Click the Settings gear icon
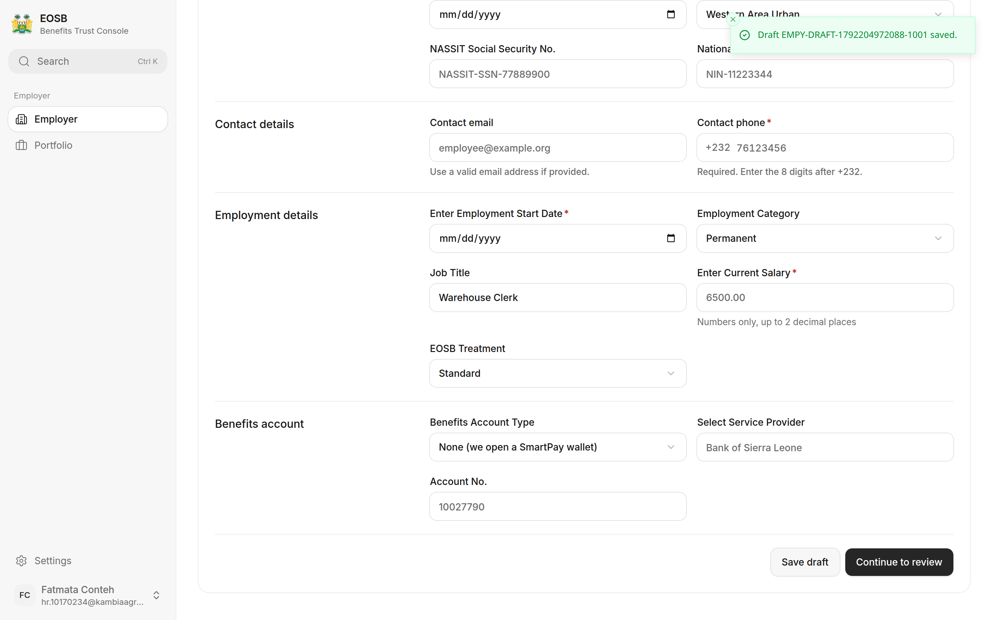This screenshot has height=620, width=992. click(x=21, y=560)
